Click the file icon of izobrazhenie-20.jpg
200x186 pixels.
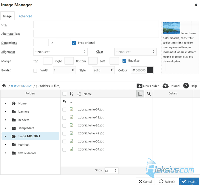[71, 125]
